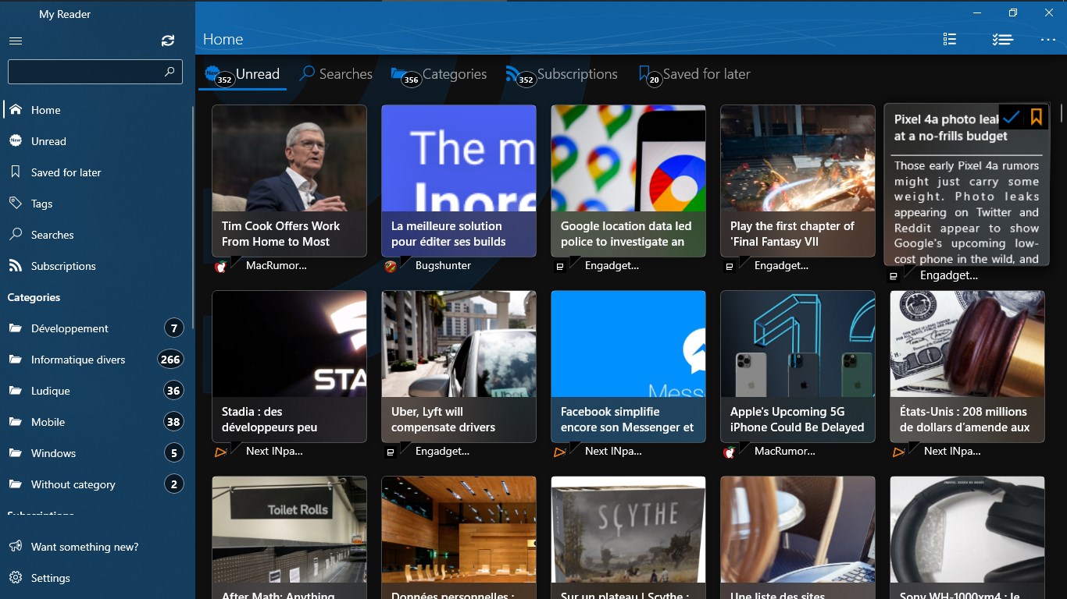Switch to list view layout icon

pos(950,39)
